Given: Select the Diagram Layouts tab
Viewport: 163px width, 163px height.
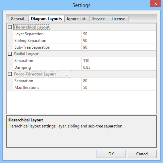Looking at the screenshot, I should coord(46,19).
